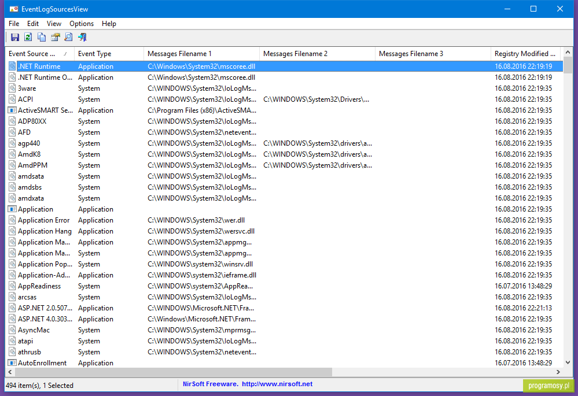
Task: Open the Edit menu
Action: click(x=33, y=24)
